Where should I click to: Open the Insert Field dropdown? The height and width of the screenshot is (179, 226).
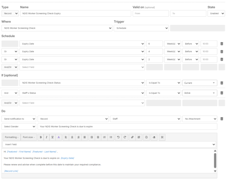[109, 145]
